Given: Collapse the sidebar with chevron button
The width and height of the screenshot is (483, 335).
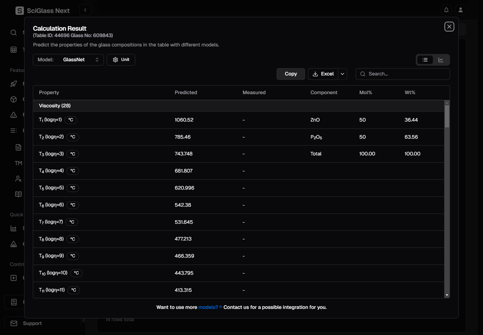Looking at the screenshot, I should click(85, 10).
